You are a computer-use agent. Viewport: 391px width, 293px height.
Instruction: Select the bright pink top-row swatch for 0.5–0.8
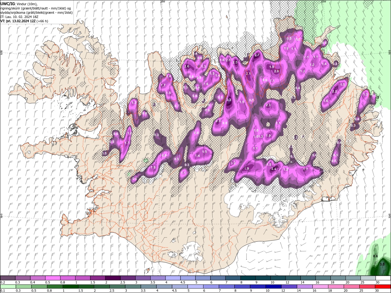(53, 278)
